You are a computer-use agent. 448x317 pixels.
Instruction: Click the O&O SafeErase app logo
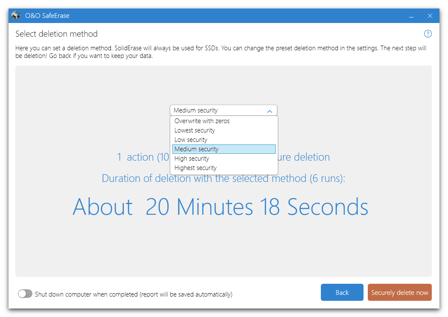click(x=16, y=15)
